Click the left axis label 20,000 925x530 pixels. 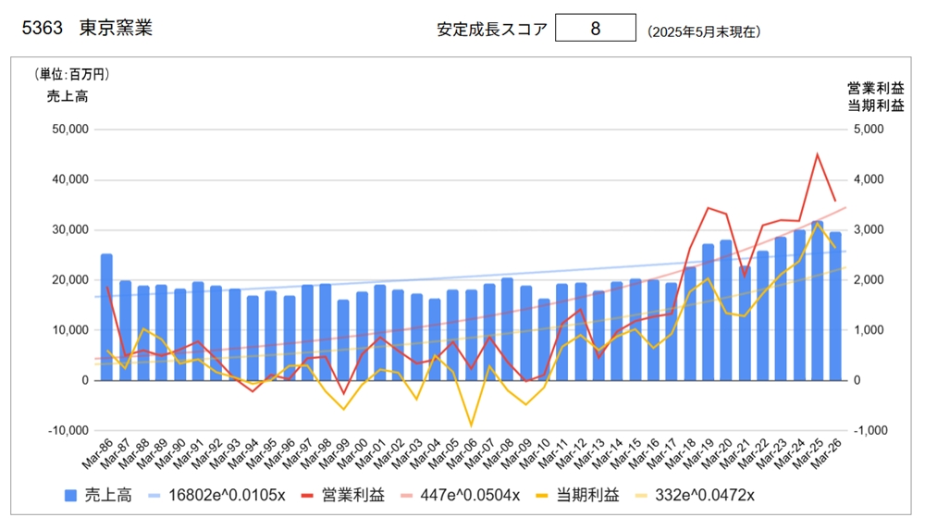click(x=70, y=279)
